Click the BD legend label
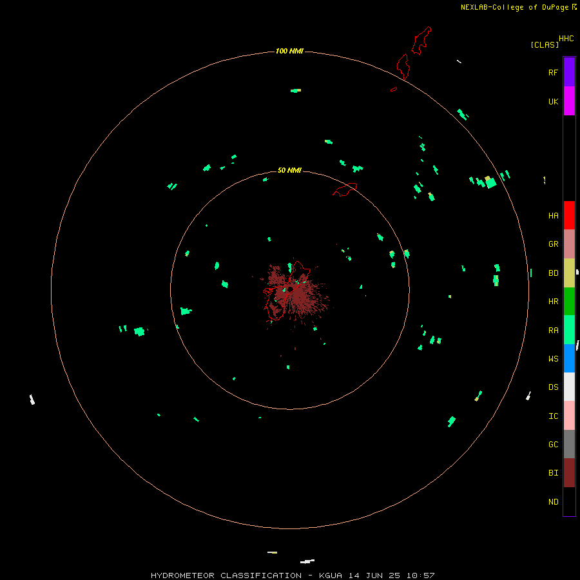 (x=553, y=273)
